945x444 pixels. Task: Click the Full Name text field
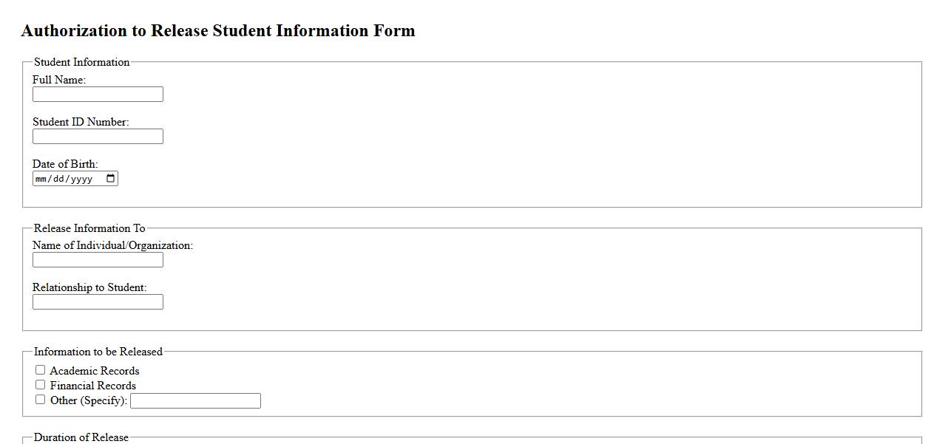pyautogui.click(x=98, y=95)
